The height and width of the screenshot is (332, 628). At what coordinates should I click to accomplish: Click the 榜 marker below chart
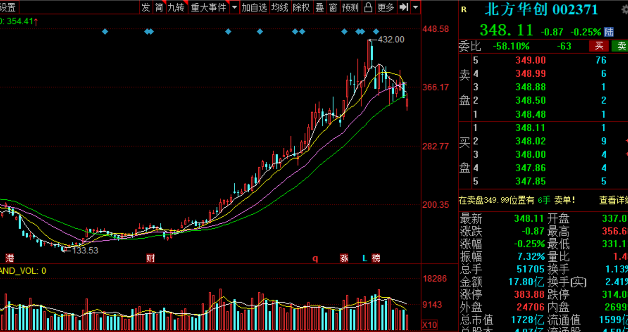(376, 258)
